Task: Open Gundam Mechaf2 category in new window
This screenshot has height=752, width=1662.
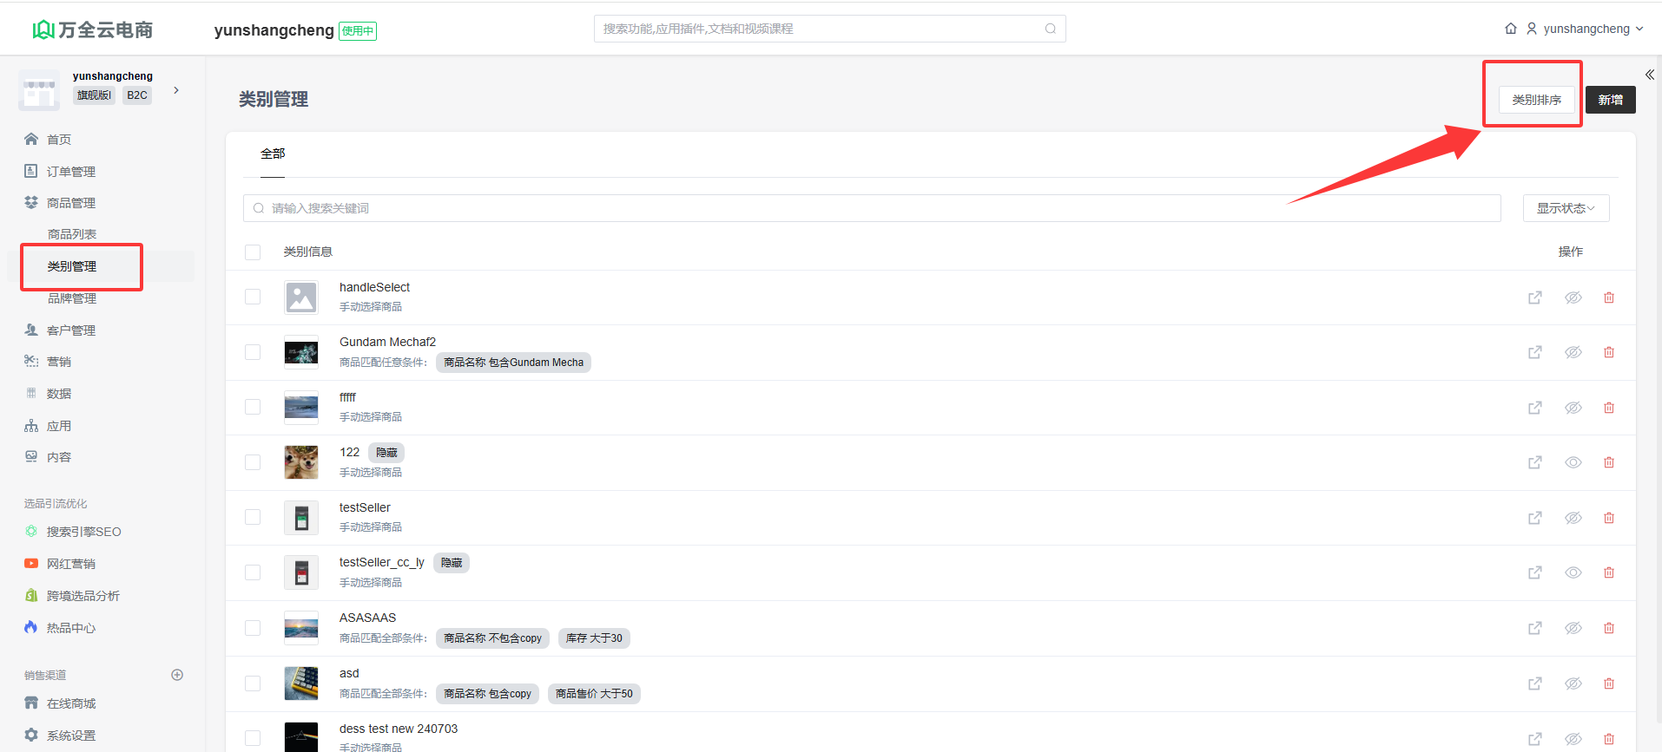Action: pyautogui.click(x=1534, y=352)
